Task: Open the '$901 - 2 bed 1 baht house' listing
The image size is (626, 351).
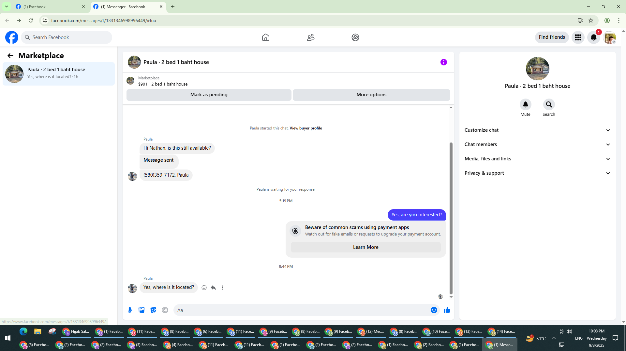Action: coord(163,84)
